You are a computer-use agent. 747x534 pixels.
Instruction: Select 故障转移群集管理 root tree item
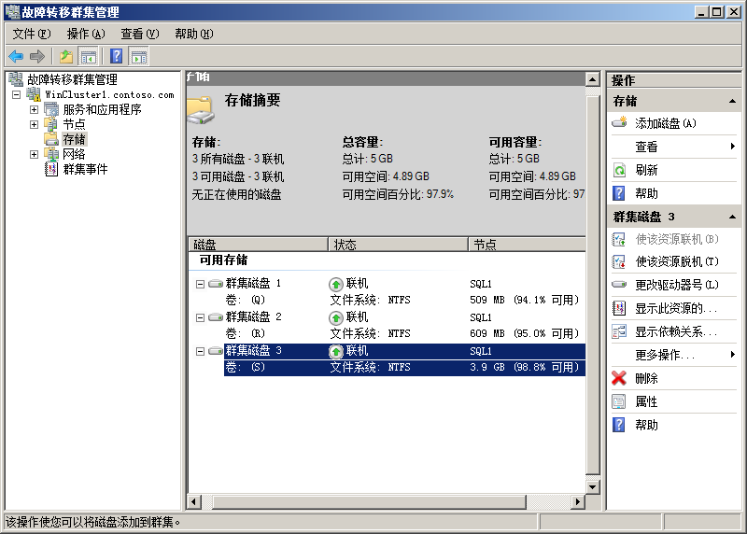(x=72, y=79)
